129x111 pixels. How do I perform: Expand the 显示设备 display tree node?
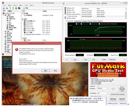pyautogui.click(x=4, y=37)
